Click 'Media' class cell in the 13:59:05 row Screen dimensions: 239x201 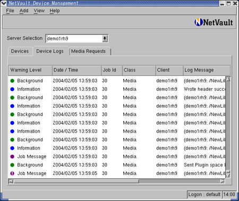[130, 173]
